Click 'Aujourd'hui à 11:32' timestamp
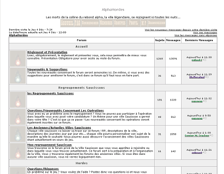The height and width of the screenshot is (174, 224). pos(199,99)
